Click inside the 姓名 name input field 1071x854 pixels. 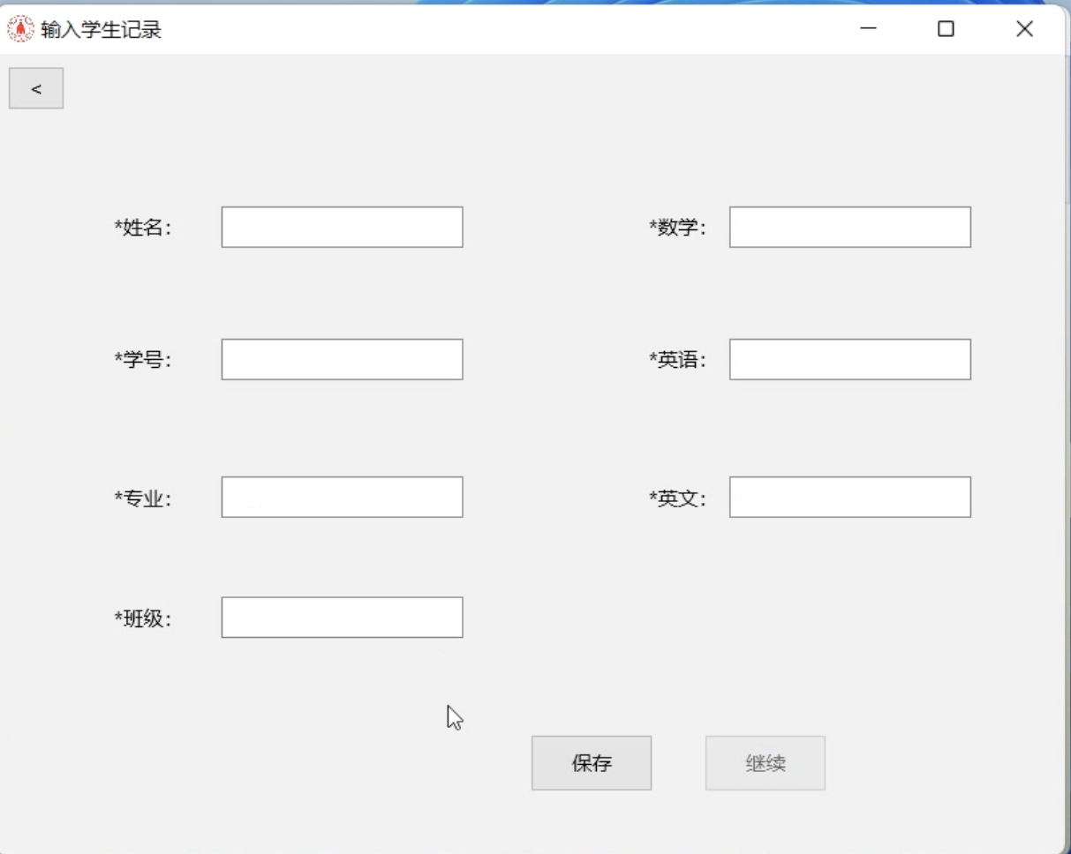click(342, 227)
